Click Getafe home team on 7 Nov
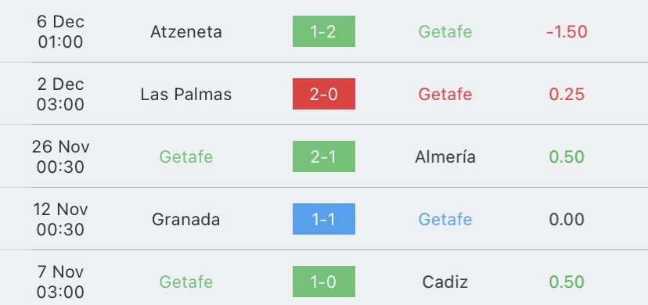This screenshot has width=648, height=305. 186,282
